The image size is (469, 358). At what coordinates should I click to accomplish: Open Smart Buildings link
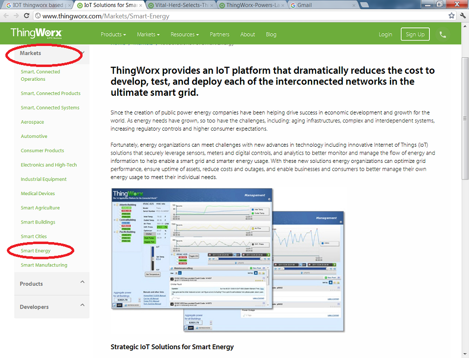(38, 222)
